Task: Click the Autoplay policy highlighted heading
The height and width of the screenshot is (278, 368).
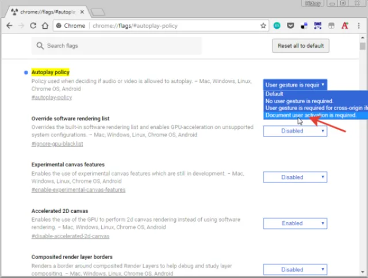Action: (x=51, y=72)
